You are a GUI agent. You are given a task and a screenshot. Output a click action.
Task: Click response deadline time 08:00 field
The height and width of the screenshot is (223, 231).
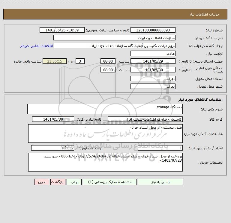pyautogui.click(x=108, y=61)
